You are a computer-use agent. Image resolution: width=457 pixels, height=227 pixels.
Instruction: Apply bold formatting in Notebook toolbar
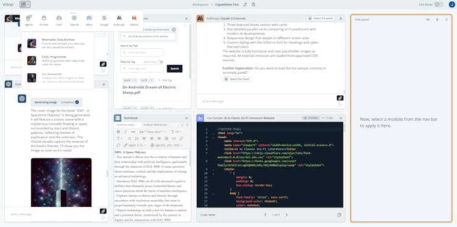coord(118,132)
